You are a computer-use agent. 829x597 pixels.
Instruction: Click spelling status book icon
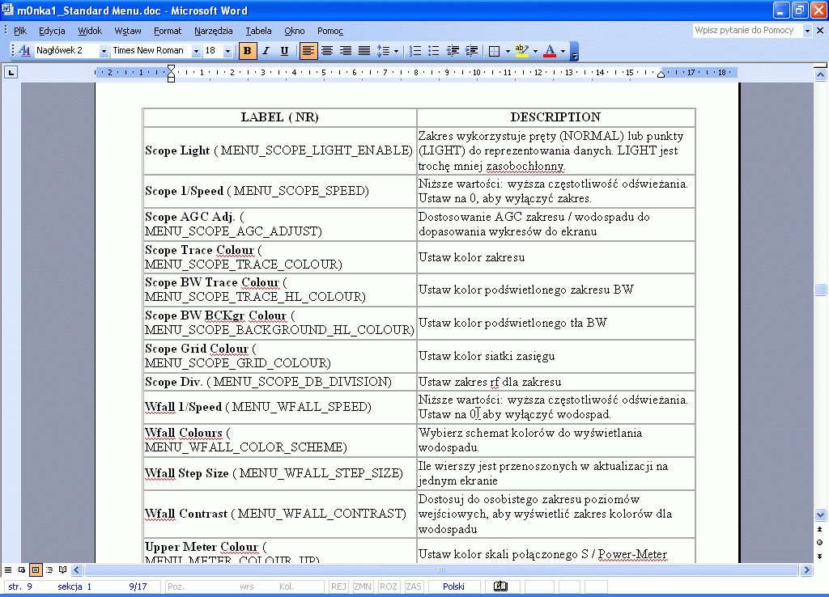(x=500, y=586)
